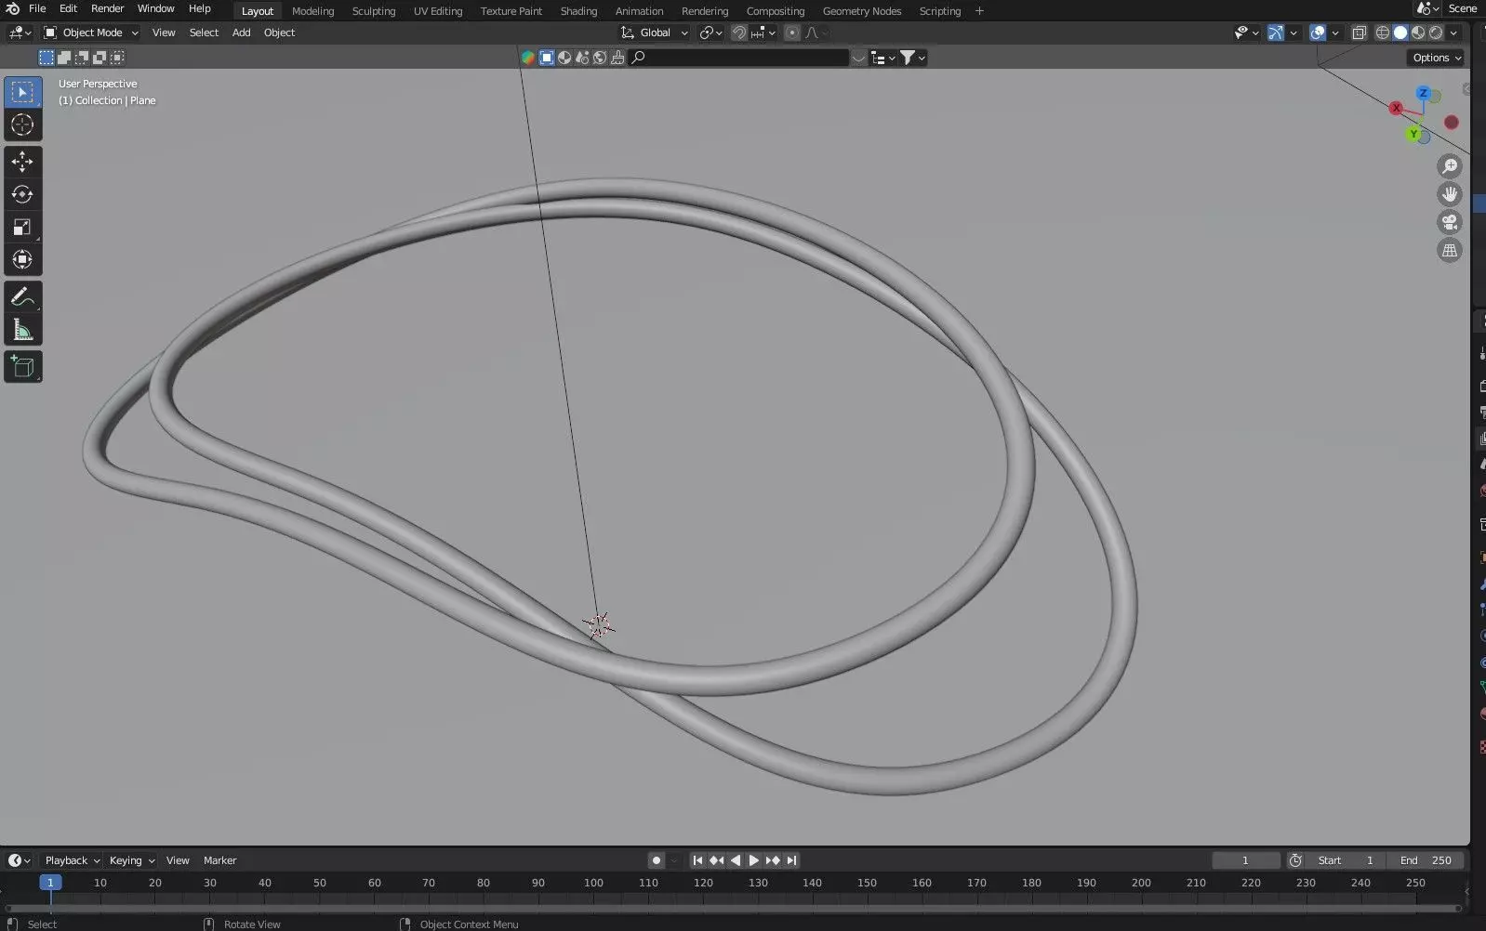Open the File menu
The width and height of the screenshot is (1486, 931).
click(x=37, y=8)
